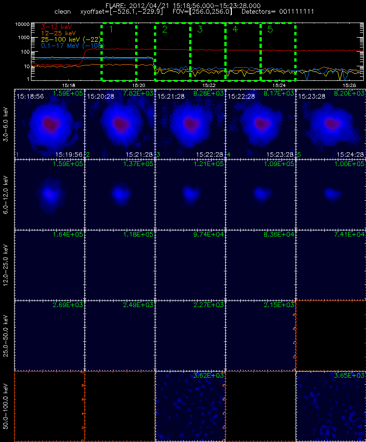
Task: Click the '15:20:28' start time stamp
Action: [101, 96]
